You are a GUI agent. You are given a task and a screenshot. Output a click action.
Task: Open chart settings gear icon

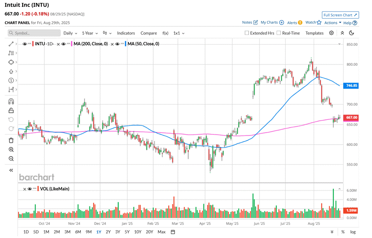click(332, 33)
